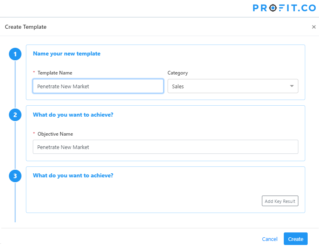Click the Category label

point(178,73)
